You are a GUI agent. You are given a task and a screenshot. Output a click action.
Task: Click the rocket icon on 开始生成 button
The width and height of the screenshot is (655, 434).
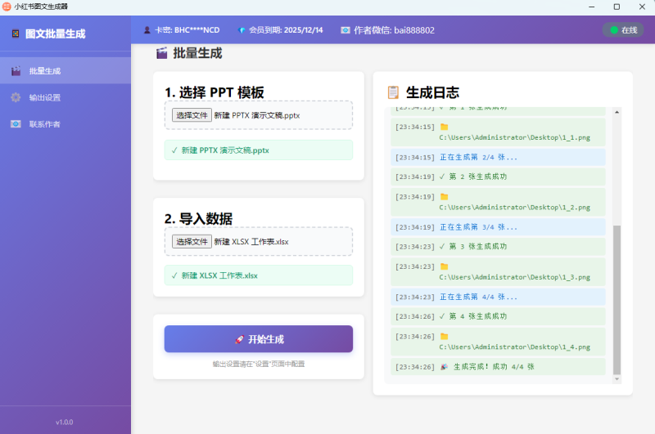(239, 339)
